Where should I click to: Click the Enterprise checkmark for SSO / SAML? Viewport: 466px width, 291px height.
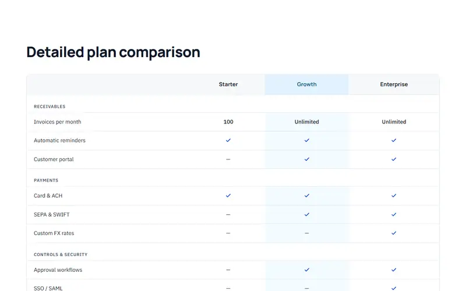pos(394,288)
